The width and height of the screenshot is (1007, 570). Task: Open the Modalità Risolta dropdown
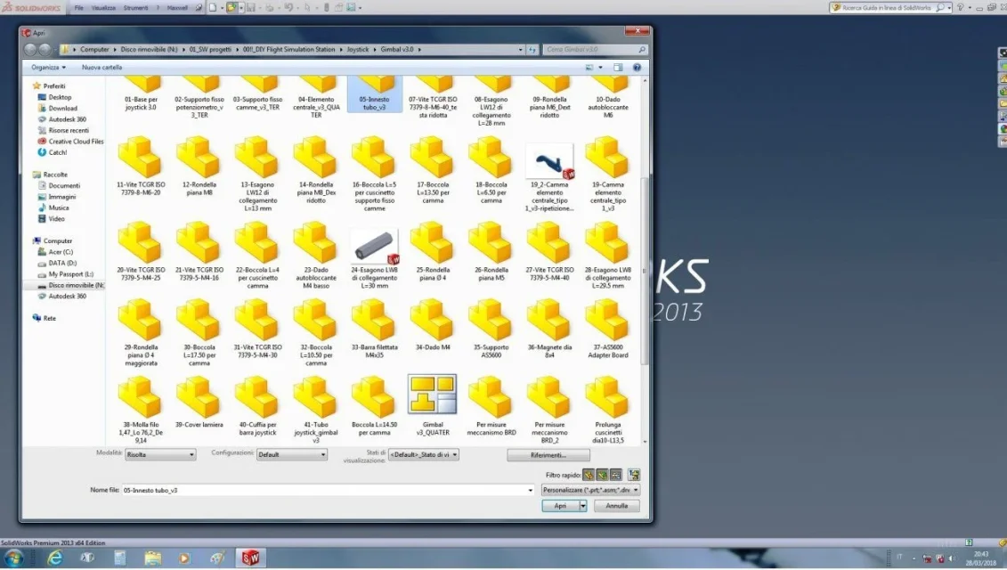tap(160, 454)
